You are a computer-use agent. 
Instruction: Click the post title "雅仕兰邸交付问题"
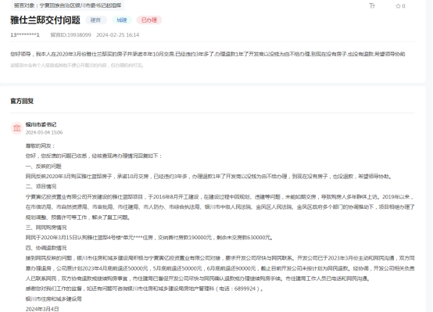(45, 20)
